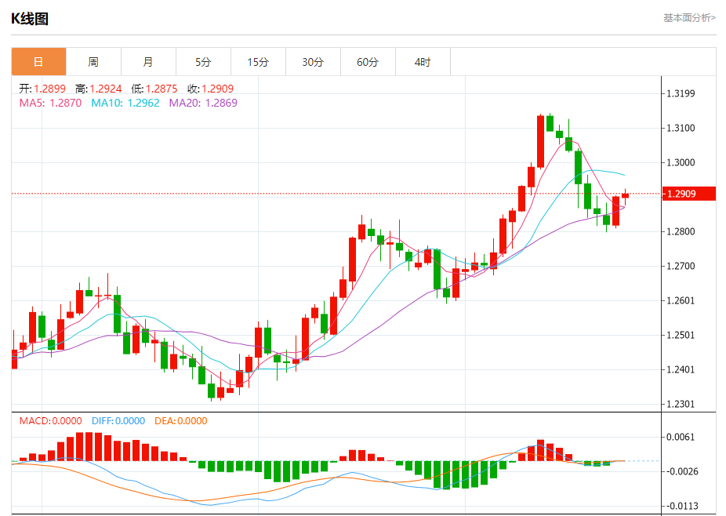Click the 开: 1.2899 open value

42,89
